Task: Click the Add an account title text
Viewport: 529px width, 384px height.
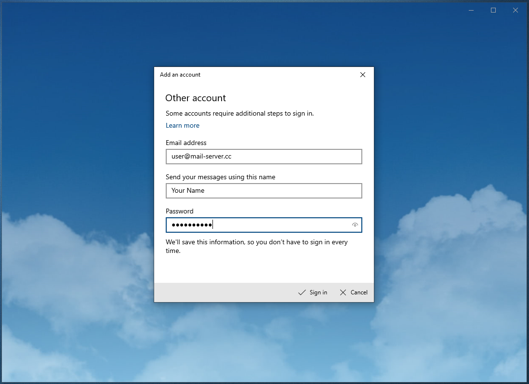Action: [180, 75]
